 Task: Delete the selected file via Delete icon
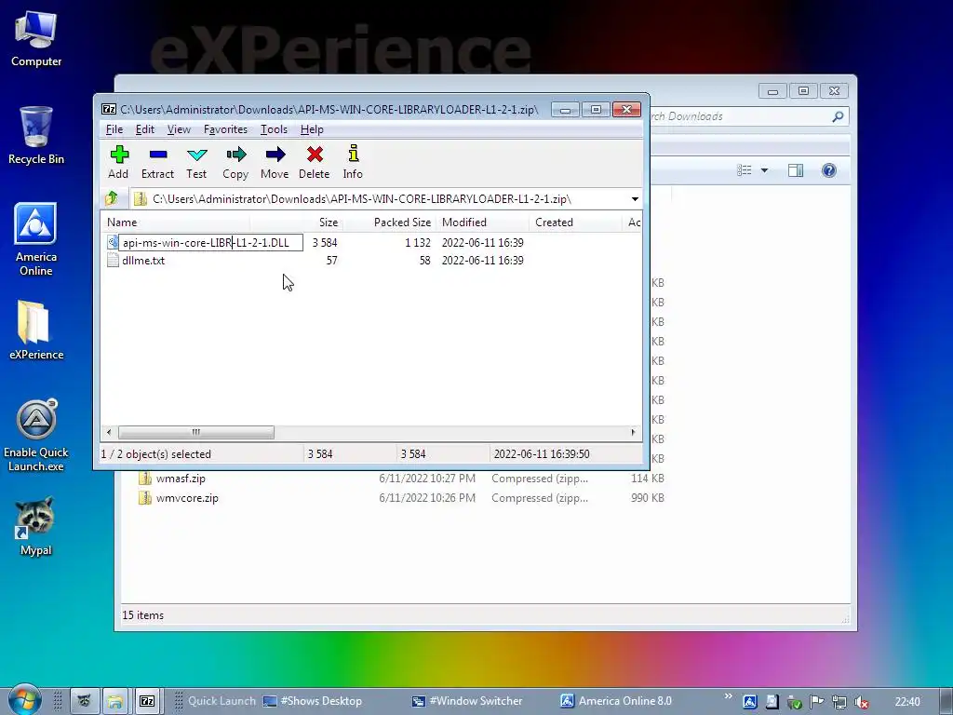click(x=315, y=162)
